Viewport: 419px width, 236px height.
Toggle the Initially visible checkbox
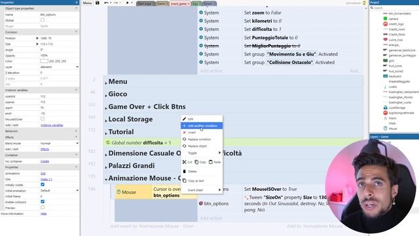(x=43, y=185)
